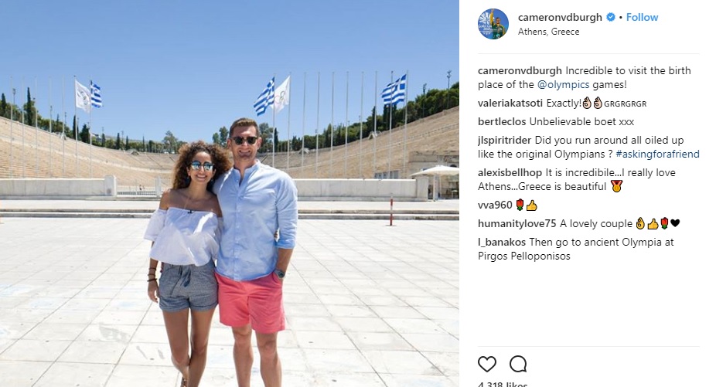View bertleclos's profile
Viewport: 716px width, 387px height.
[x=502, y=121]
